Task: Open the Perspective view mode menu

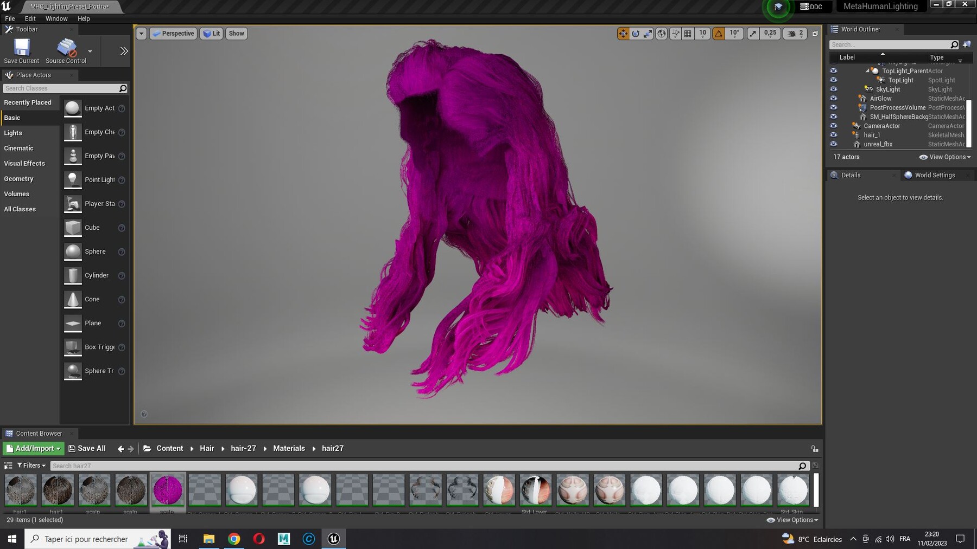Action: (174, 34)
